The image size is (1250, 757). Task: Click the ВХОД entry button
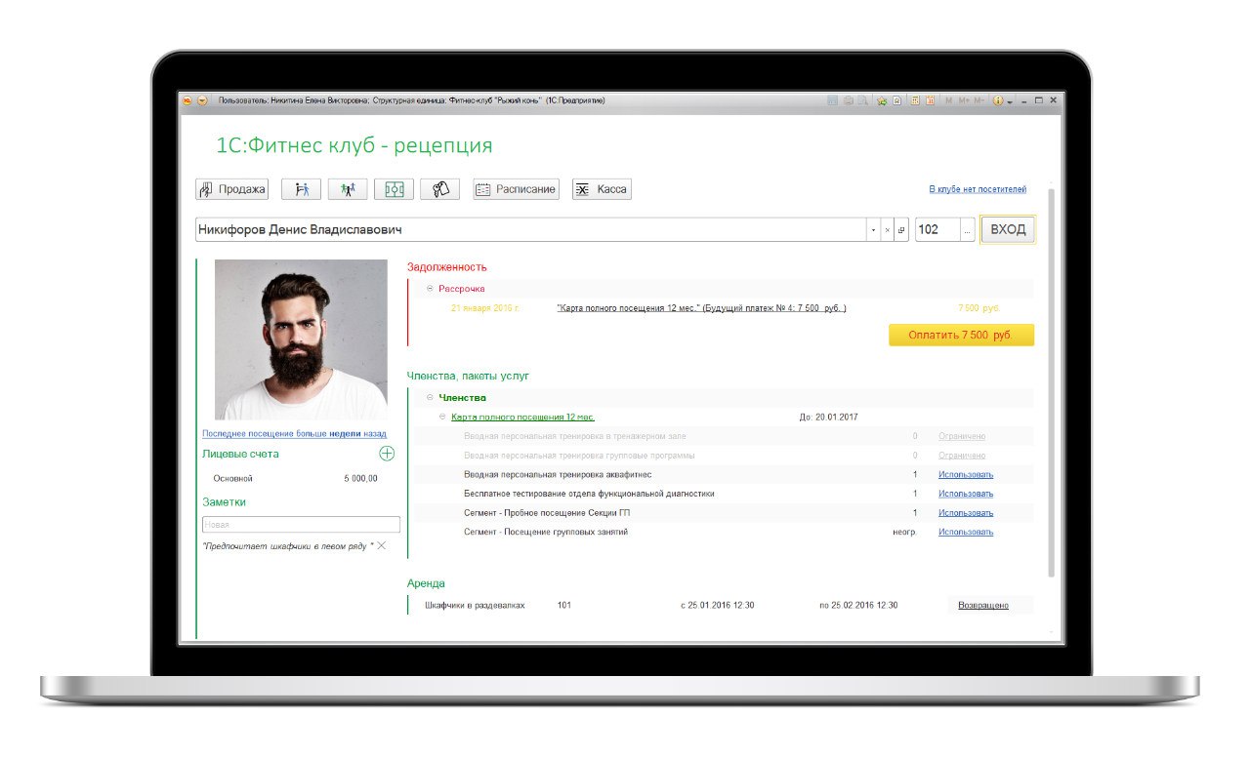pyautogui.click(x=1008, y=230)
